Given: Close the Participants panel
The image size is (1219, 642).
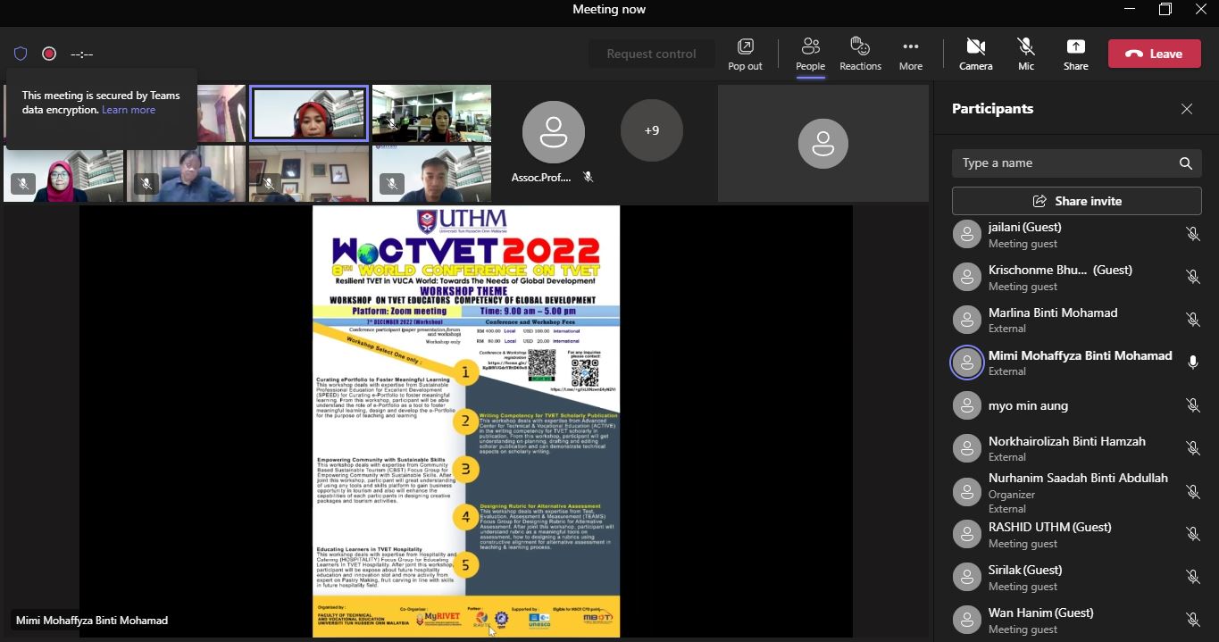Looking at the screenshot, I should click(x=1186, y=109).
